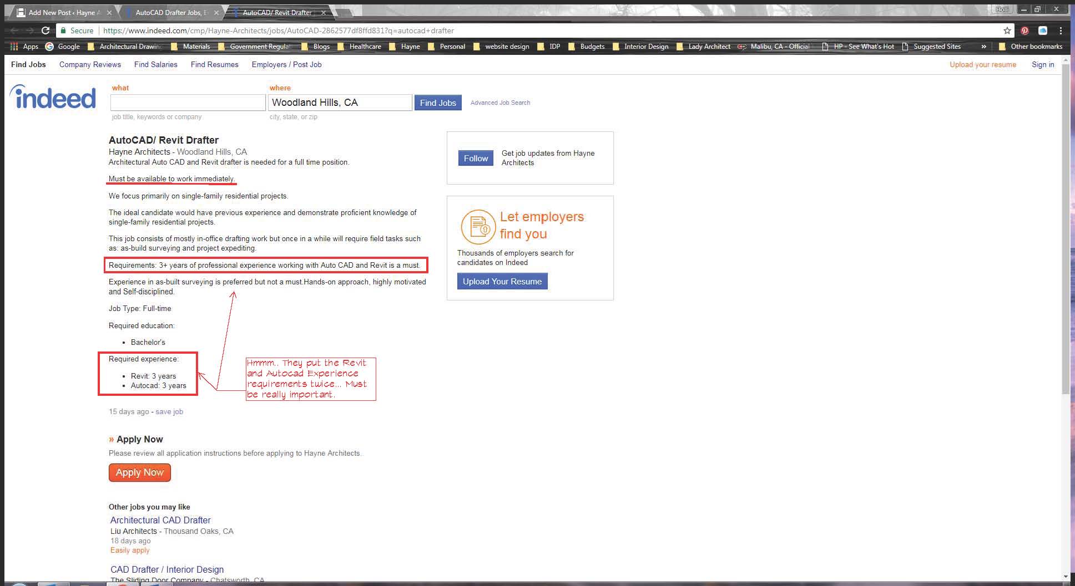Screen dimensions: 1075x586
Task: Open the Hayne bookmark folder
Action: coord(405,47)
